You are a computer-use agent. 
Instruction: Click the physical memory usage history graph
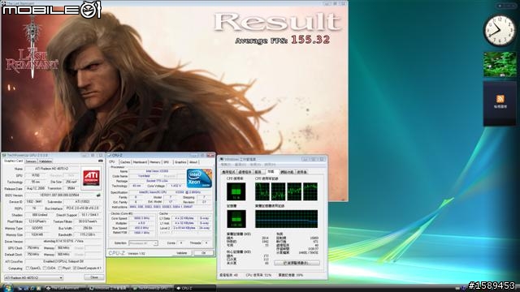pos(286,218)
